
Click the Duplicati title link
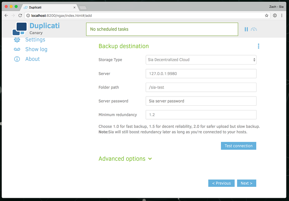pyautogui.click(x=45, y=26)
